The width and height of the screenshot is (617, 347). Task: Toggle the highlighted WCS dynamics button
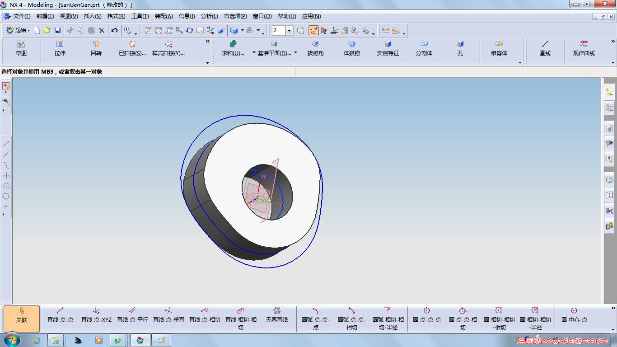click(313, 30)
